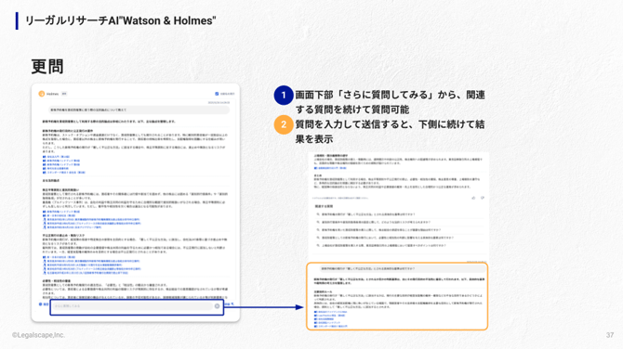Click the 関連する質問 heading
Viewport: 623px width, 349px height.
point(324,206)
